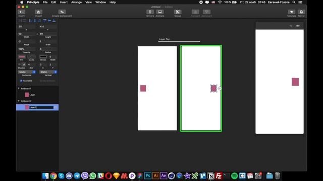Click the Height input field
Image resolution: width=323 pixels, height=181 pixels.
coord(48,34)
